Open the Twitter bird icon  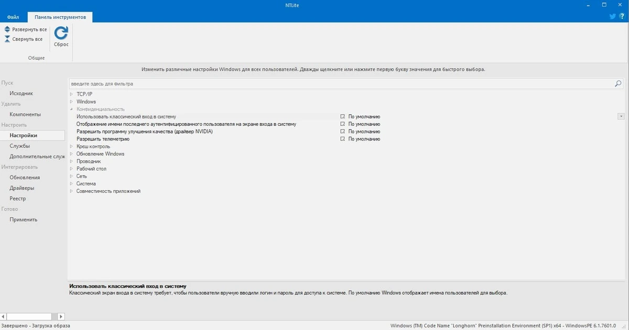613,16
